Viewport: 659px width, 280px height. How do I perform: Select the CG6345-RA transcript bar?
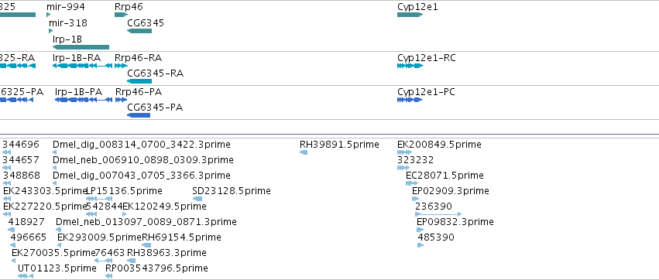coord(139,81)
